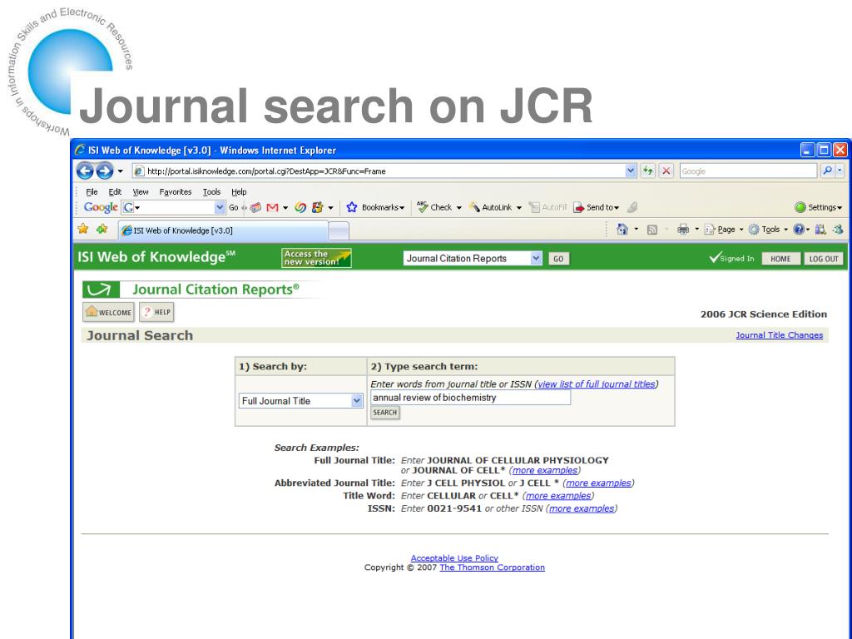The image size is (852, 639).
Task: Open the Journal Title Changes link
Action: click(779, 335)
